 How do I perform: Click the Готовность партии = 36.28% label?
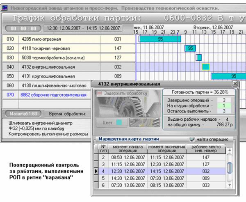[x=200, y=92]
